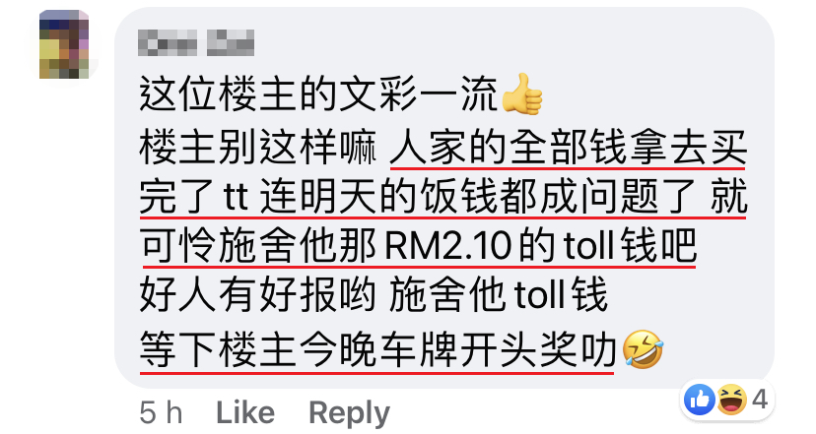Image resolution: width=816 pixels, height=434 pixels.
Task: Click the words 可怜施舍他那 in the comment
Action: (258, 245)
